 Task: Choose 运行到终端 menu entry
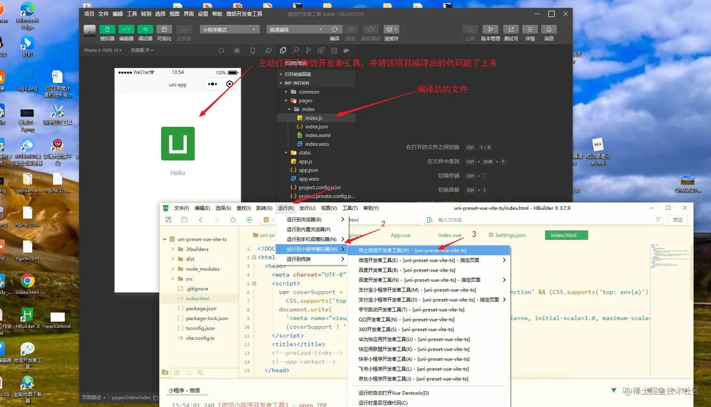tap(311, 259)
